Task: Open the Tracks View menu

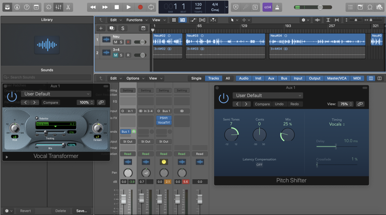Action: [159, 20]
